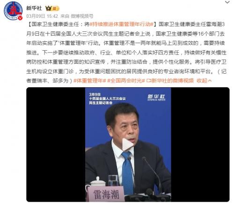Image resolution: width=234 pixels, height=205 pixels.
Task: Click the 雷海潮 nameplate in the video frame
Action: (106, 194)
